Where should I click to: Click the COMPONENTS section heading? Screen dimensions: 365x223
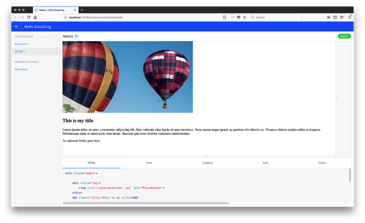tap(24, 37)
